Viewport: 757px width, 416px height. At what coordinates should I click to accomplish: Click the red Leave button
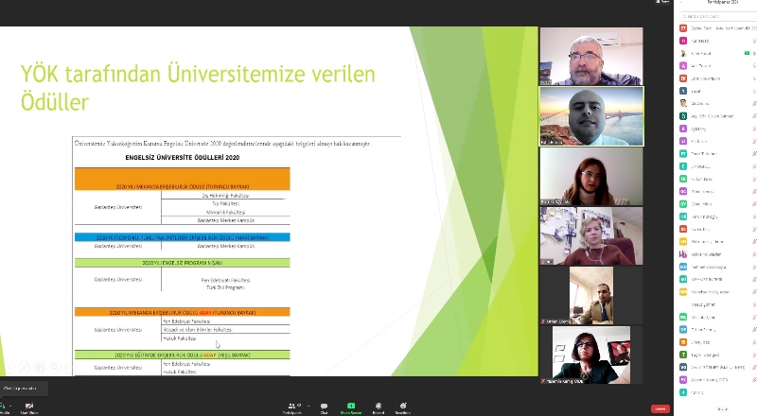pyautogui.click(x=660, y=408)
